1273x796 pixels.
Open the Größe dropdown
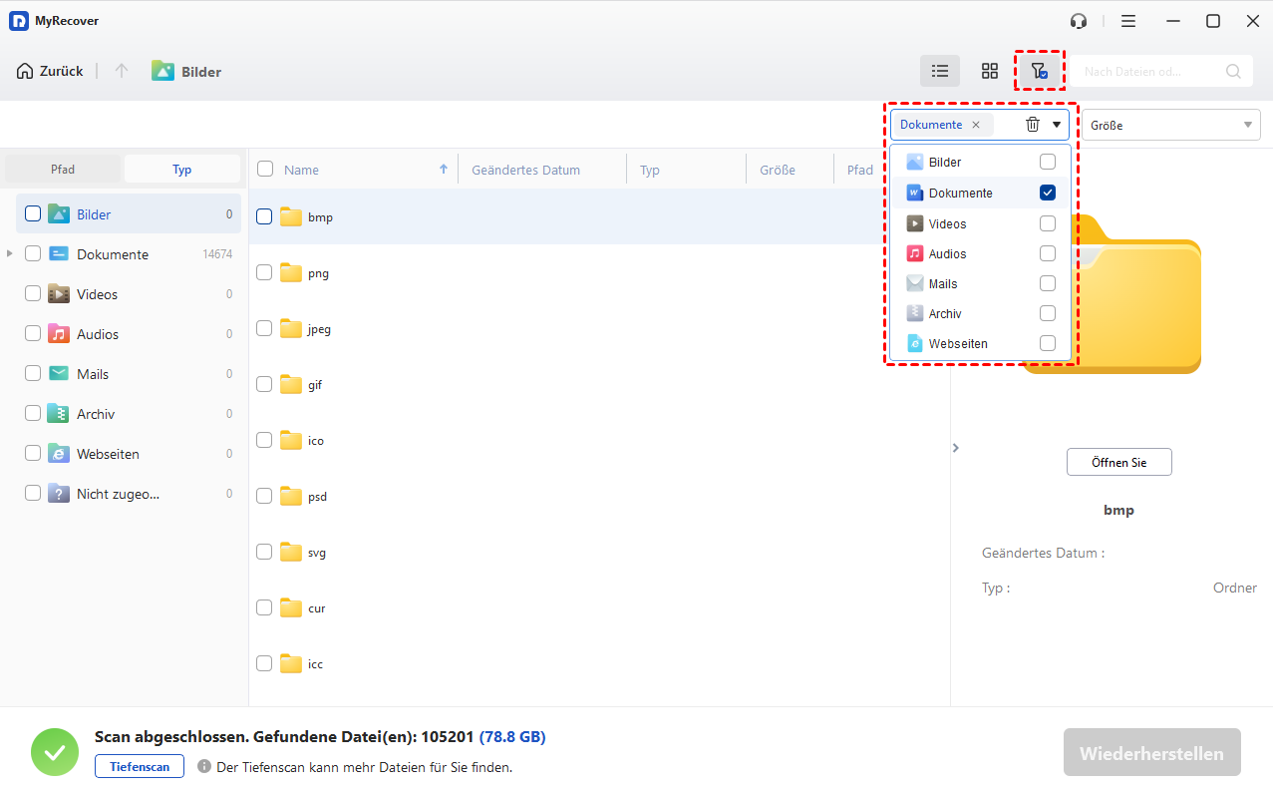point(1170,125)
